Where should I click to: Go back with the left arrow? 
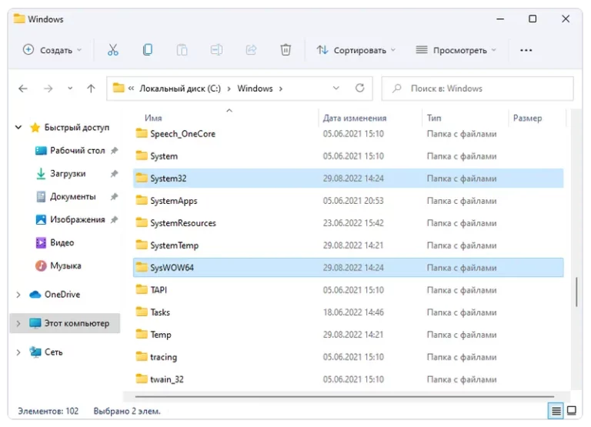[x=23, y=88]
